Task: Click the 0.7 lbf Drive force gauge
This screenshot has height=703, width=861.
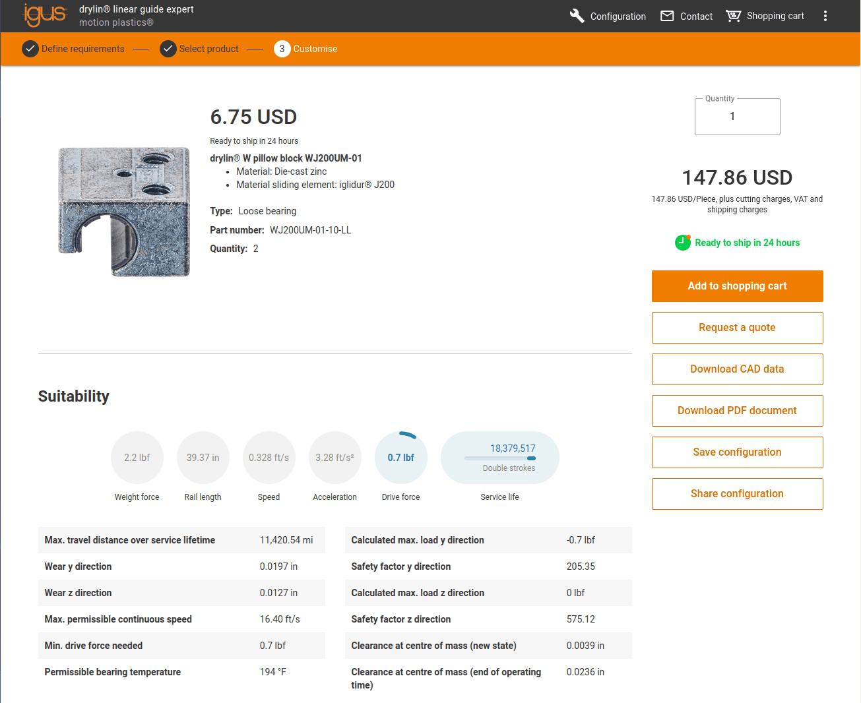Action: click(x=401, y=458)
